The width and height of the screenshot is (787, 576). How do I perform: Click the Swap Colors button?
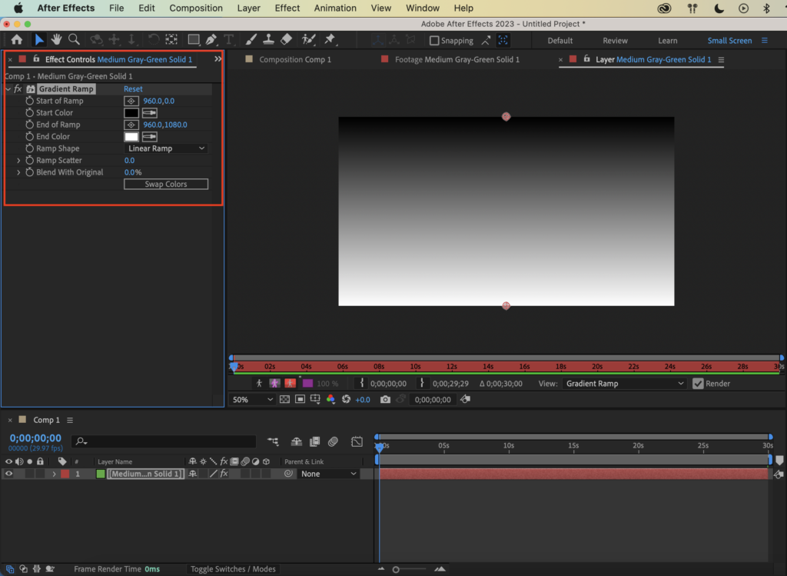coord(166,185)
